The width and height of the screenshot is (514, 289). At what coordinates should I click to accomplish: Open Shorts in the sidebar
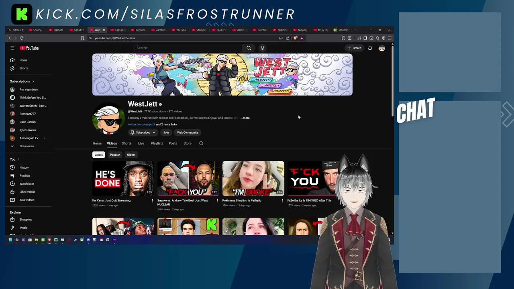tap(28, 68)
